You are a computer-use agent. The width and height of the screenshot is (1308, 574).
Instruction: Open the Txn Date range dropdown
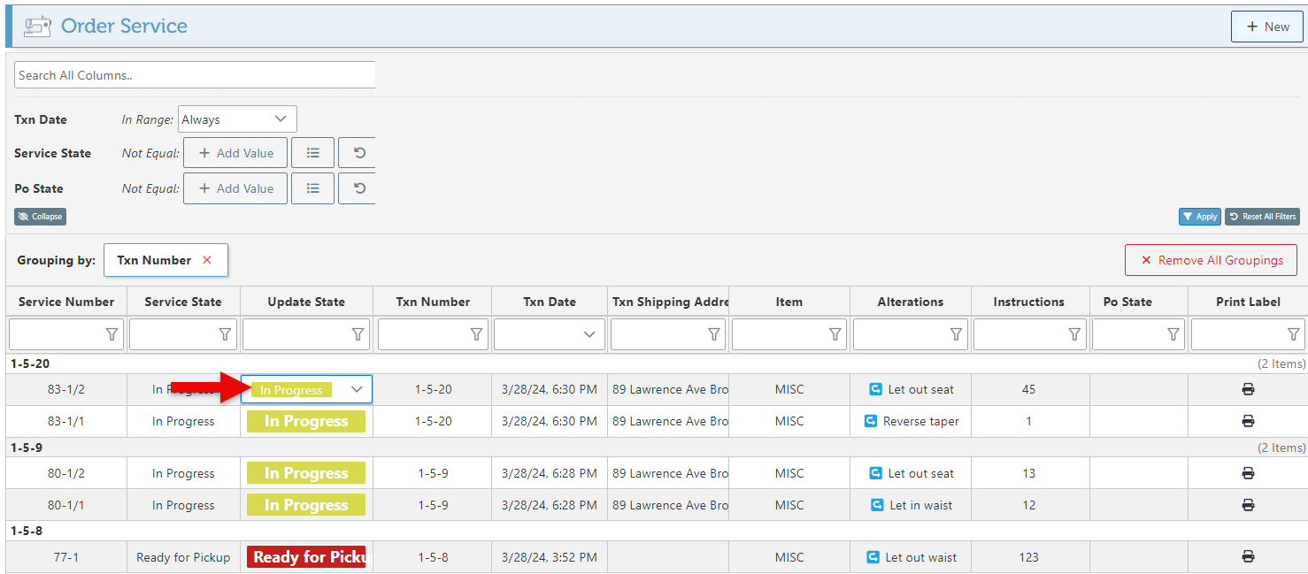coord(237,119)
